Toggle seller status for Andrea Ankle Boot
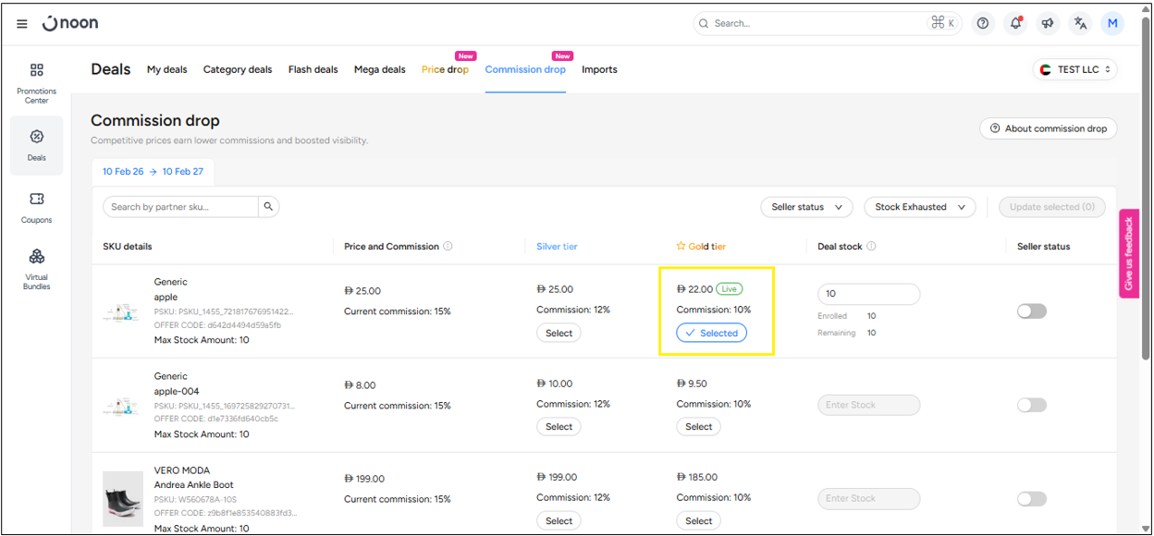Viewport: 1154px width, 536px height. (1031, 499)
